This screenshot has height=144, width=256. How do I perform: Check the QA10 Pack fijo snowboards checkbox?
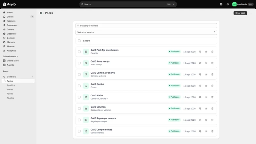[79, 52]
